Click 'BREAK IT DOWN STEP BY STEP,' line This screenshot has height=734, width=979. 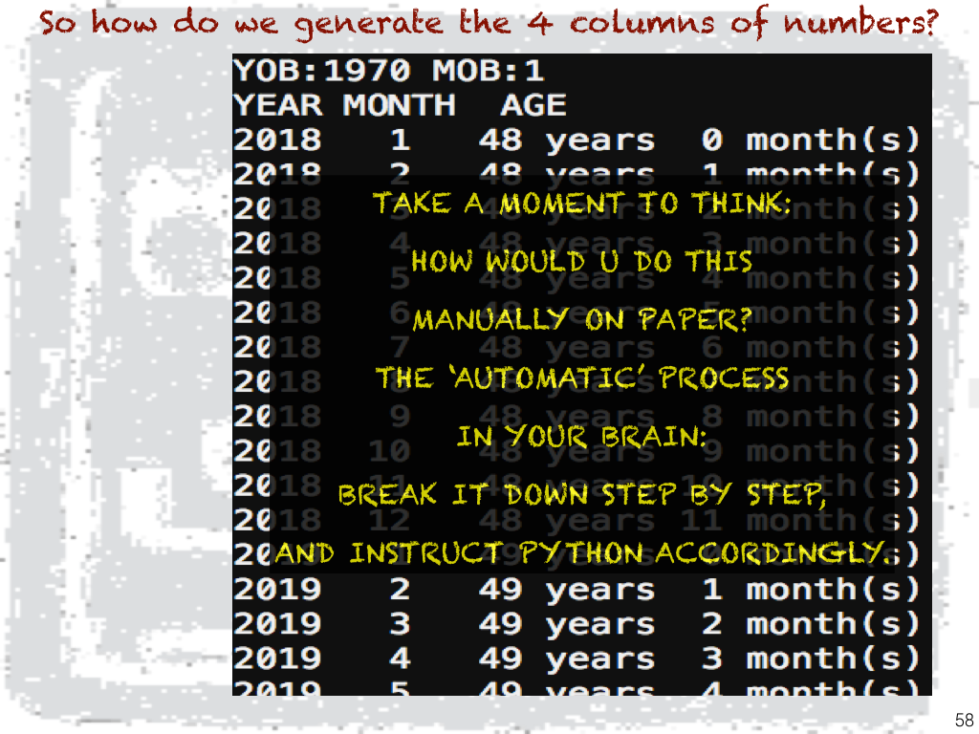(581, 495)
